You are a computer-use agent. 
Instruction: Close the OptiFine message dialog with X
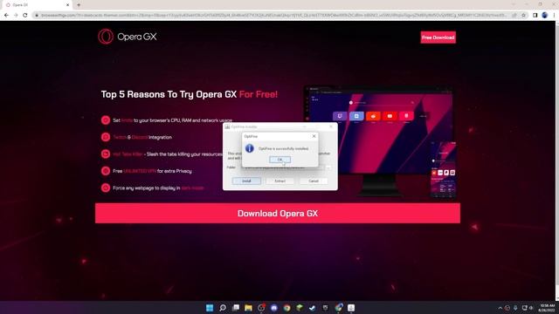314,136
